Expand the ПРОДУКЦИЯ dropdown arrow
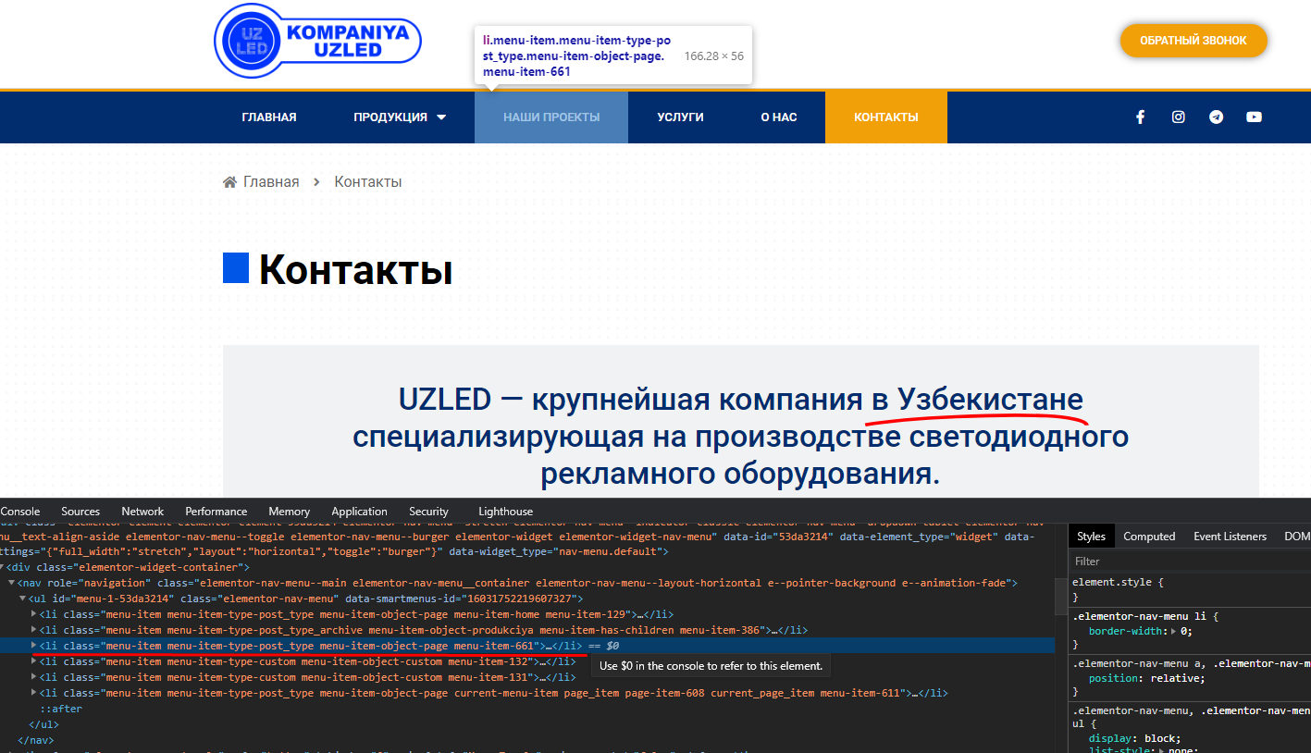Image resolution: width=1311 pixels, height=753 pixels. coord(441,117)
